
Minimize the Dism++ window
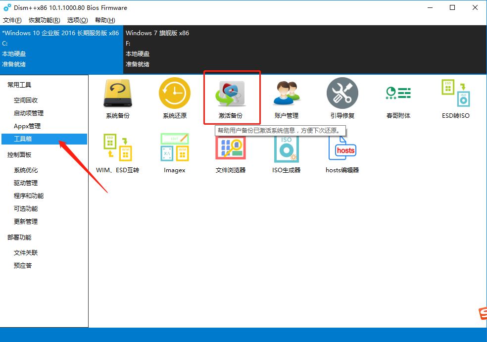pyautogui.click(x=430, y=8)
